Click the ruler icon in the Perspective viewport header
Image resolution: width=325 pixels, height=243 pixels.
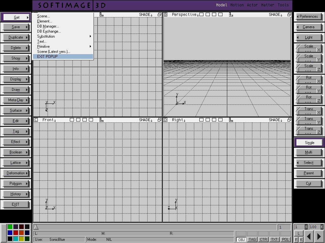[231, 15]
